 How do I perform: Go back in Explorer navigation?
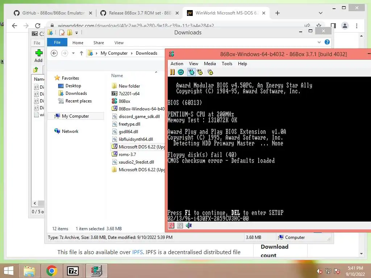tap(54, 53)
